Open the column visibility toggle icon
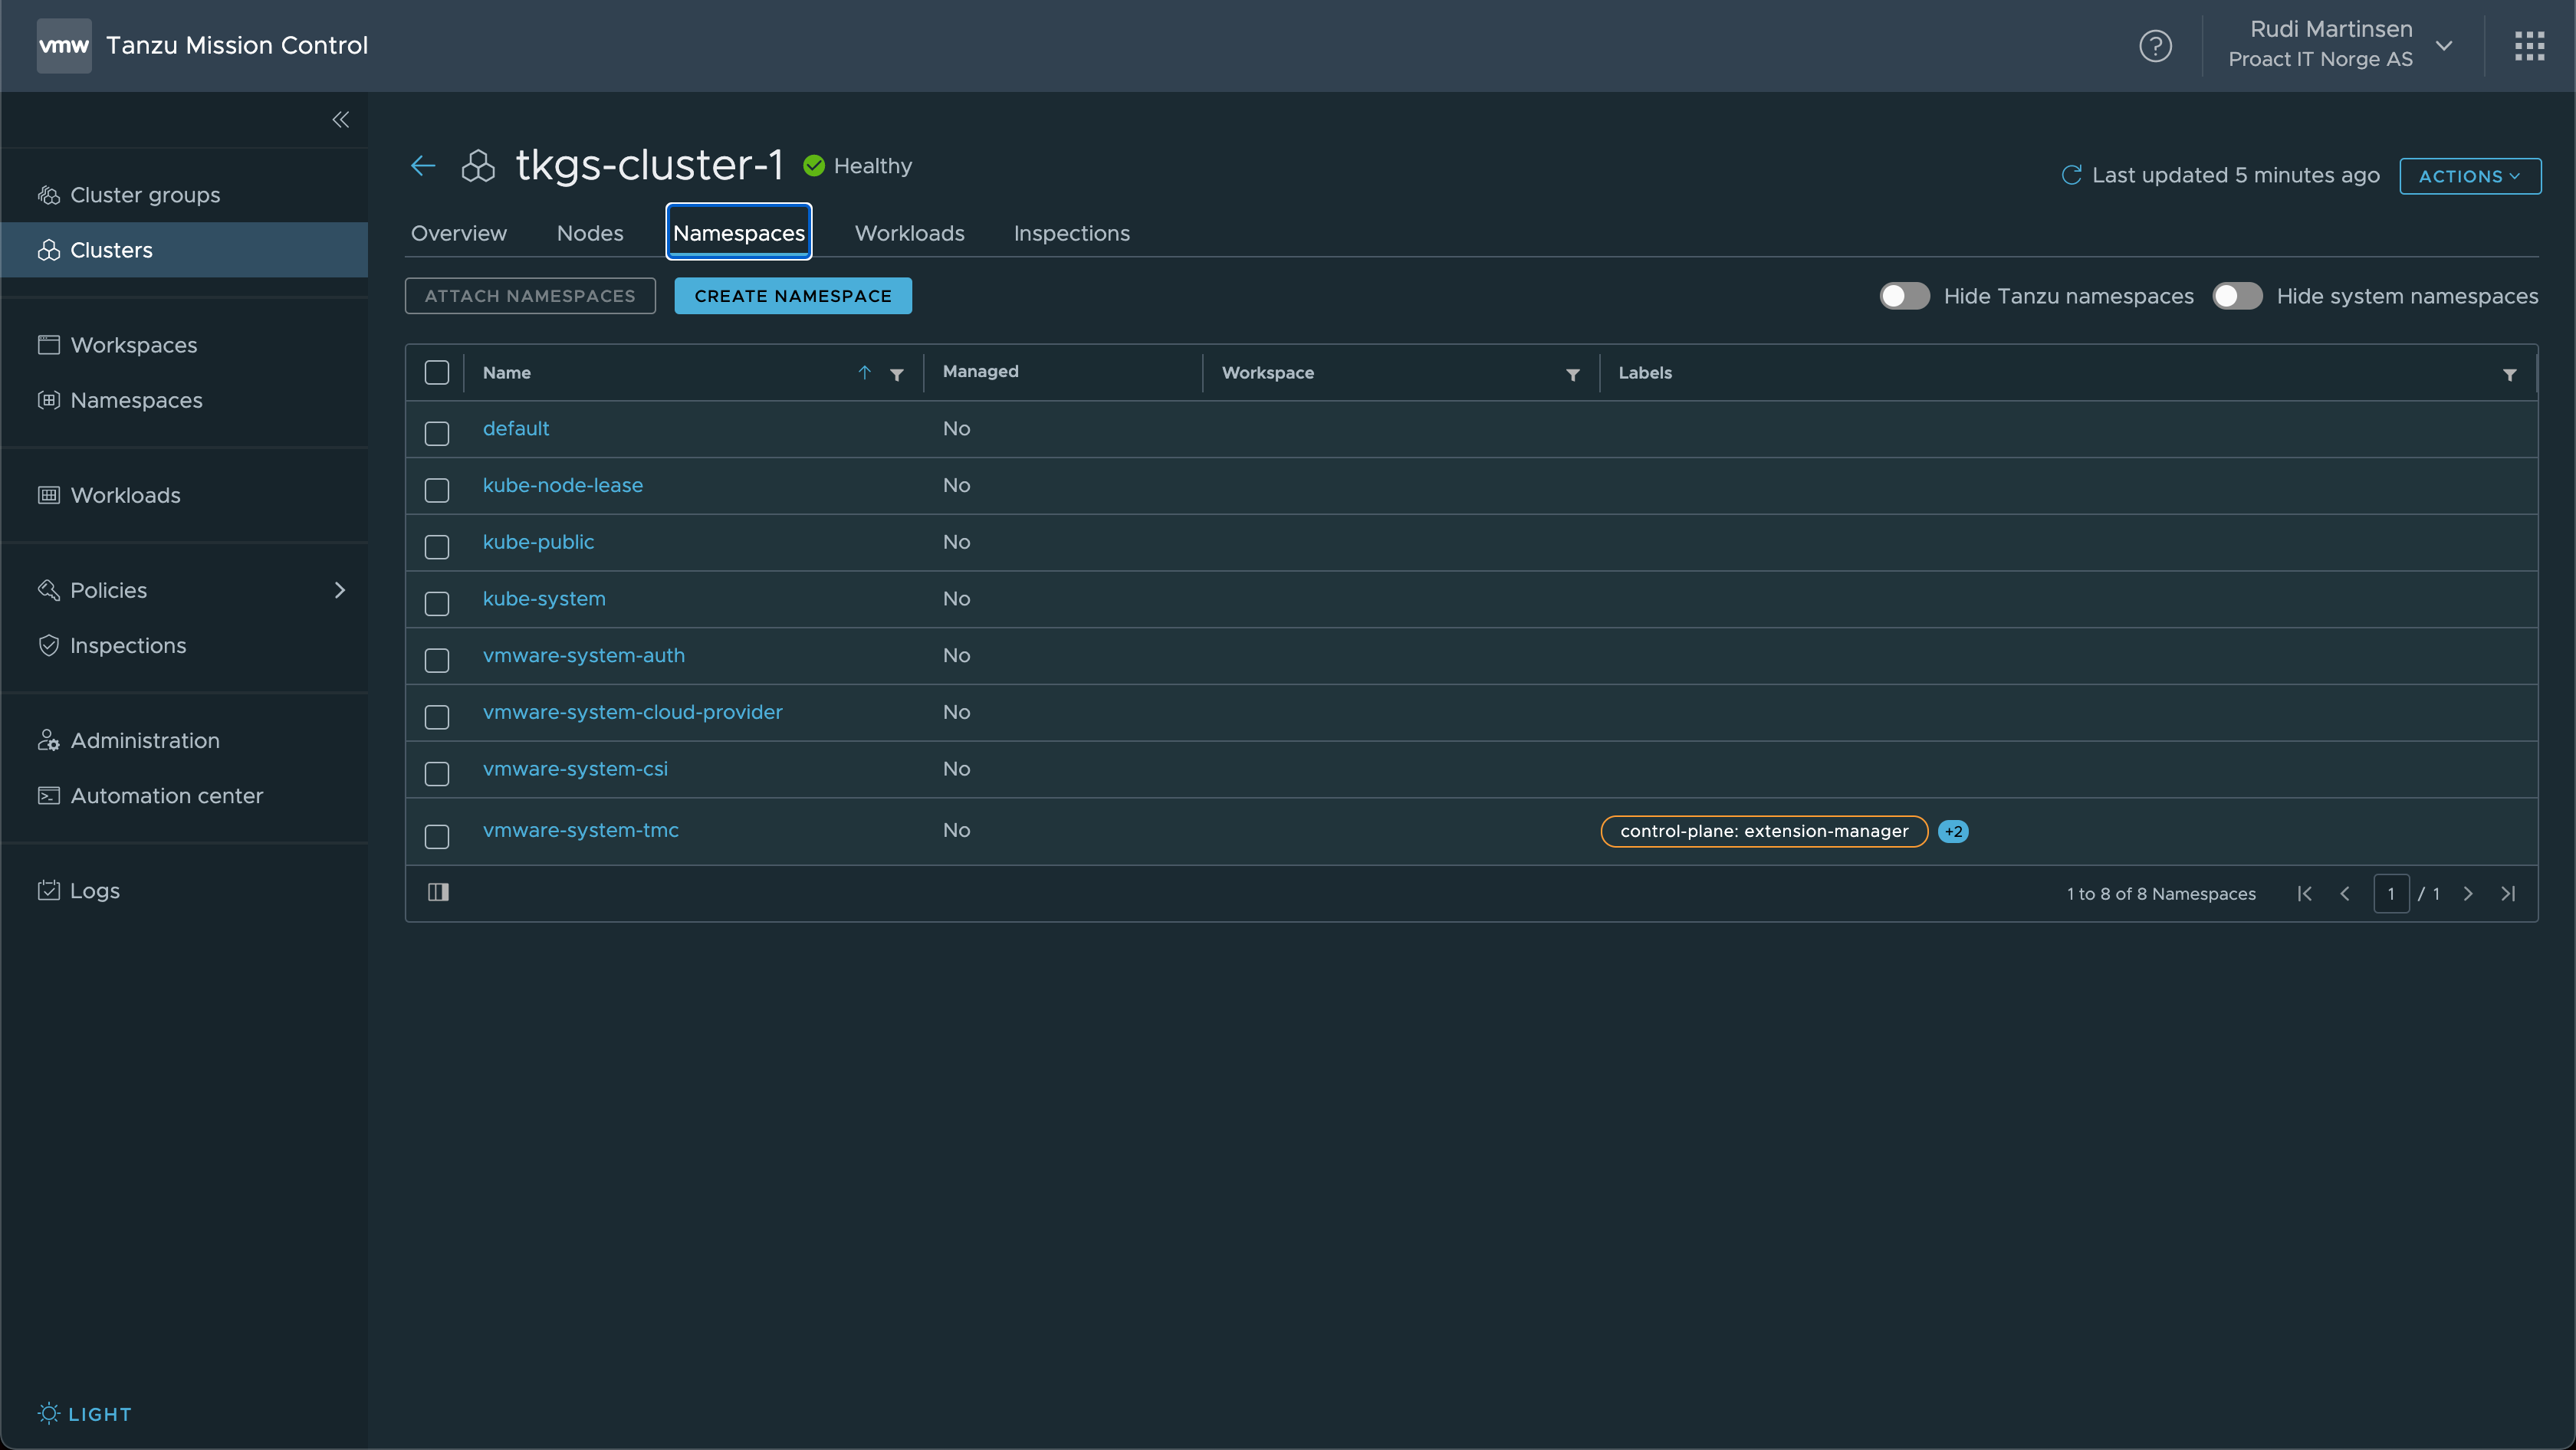The image size is (2576, 1450). coord(438,892)
